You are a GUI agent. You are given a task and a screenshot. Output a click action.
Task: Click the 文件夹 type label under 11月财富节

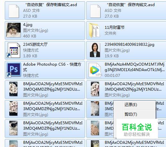pyautogui.click(x=110, y=33)
